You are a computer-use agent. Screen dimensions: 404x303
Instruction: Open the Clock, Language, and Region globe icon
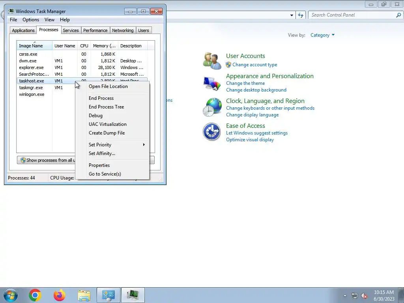point(212,107)
